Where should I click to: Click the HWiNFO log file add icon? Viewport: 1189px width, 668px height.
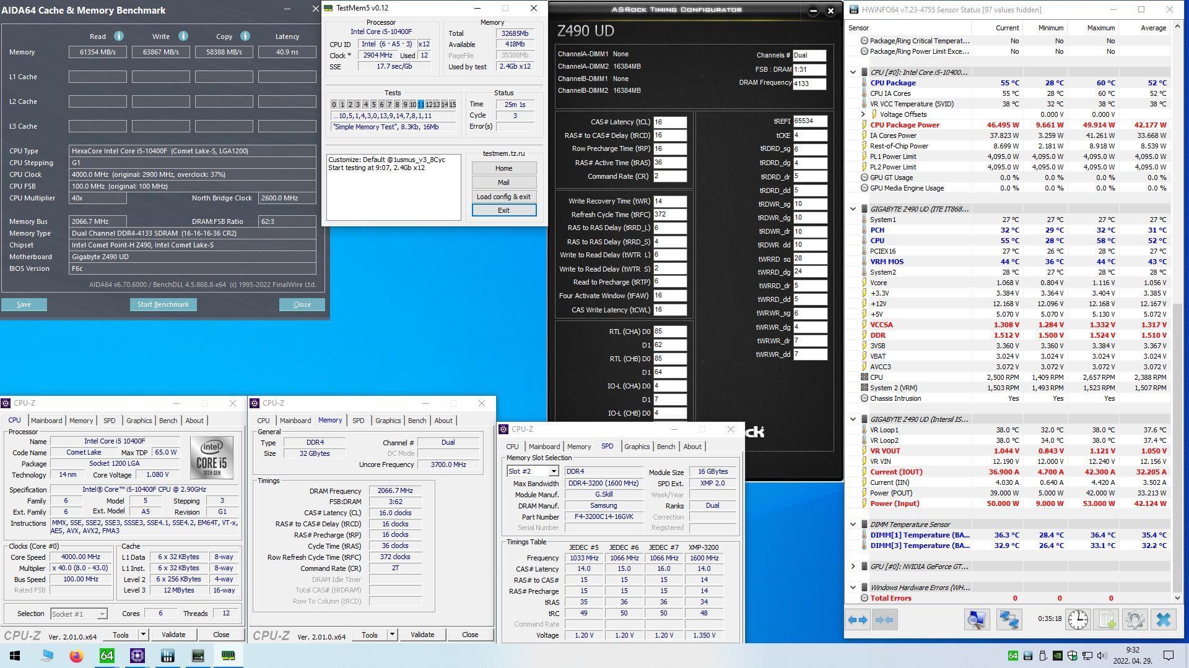tap(1107, 620)
